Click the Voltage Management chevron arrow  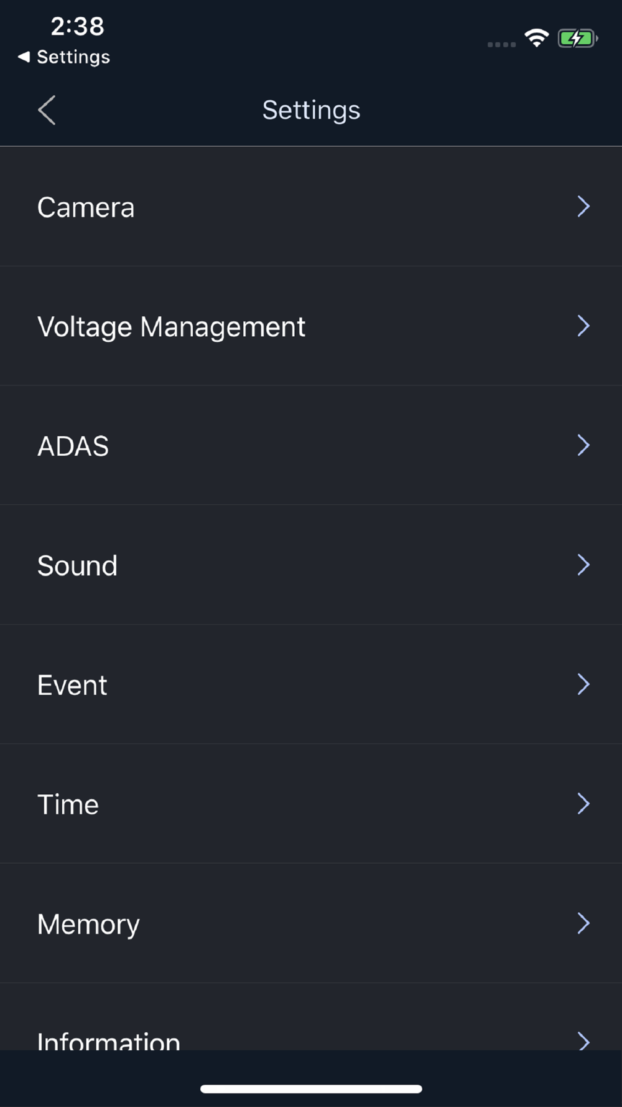tap(583, 326)
